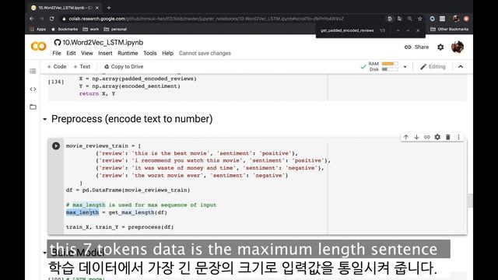Open the work bookmarks folder
Viewport: 498px width, 280px height.
point(91,30)
